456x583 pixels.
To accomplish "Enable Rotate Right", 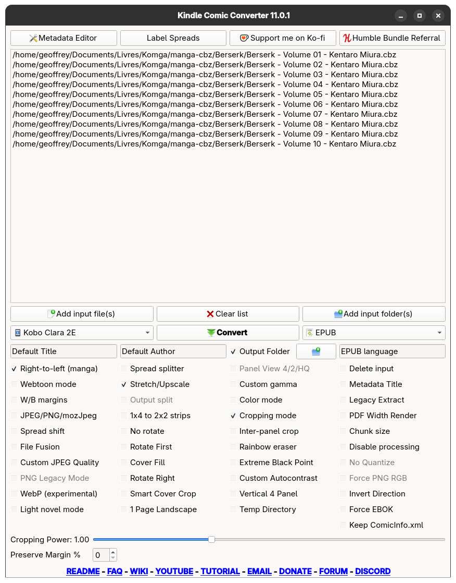I will pyautogui.click(x=124, y=478).
